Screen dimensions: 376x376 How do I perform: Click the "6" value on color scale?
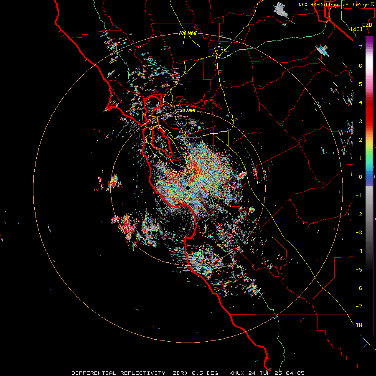361,66
